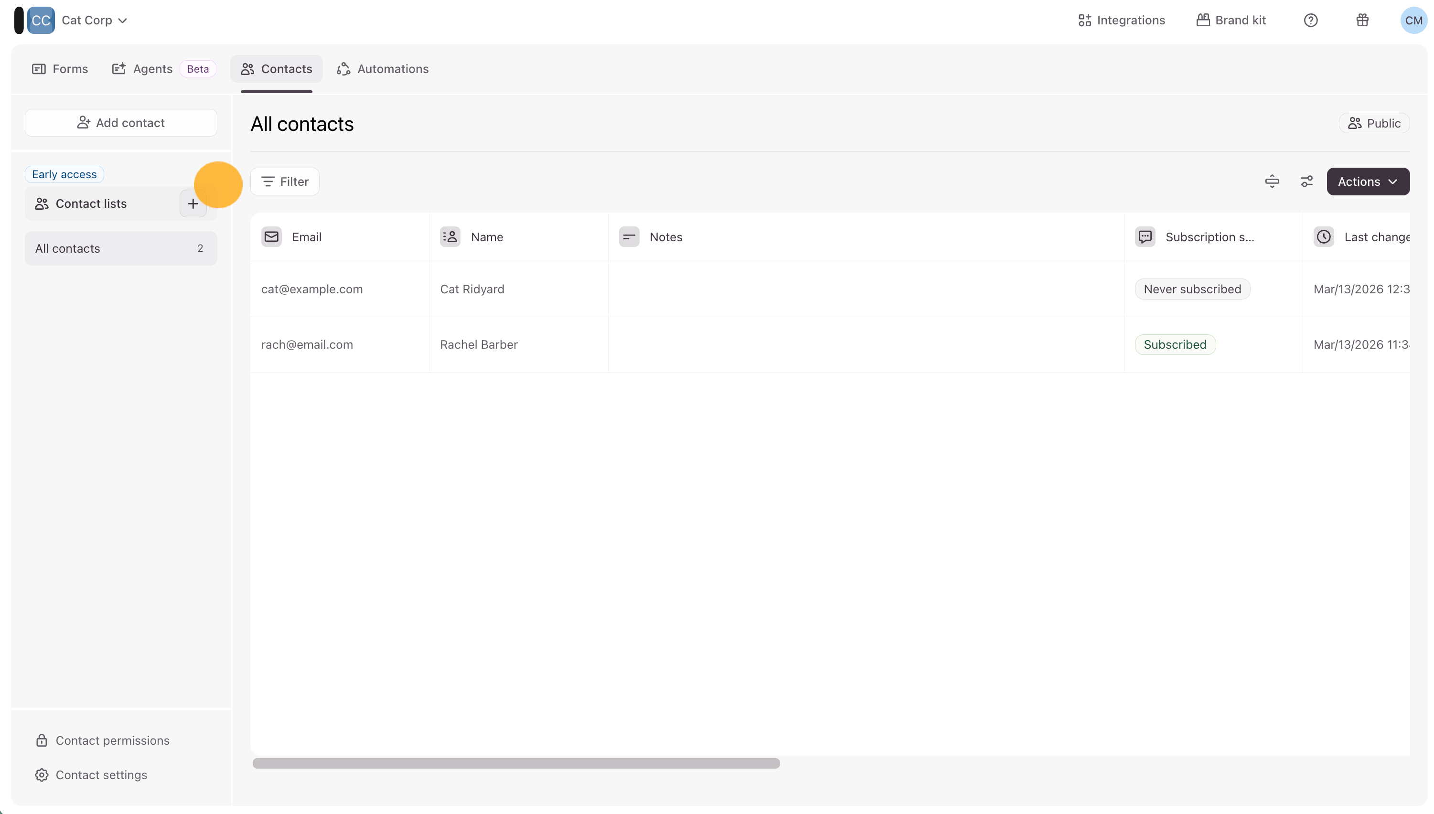
Task: Click the Email column envelope icon
Action: 272,237
